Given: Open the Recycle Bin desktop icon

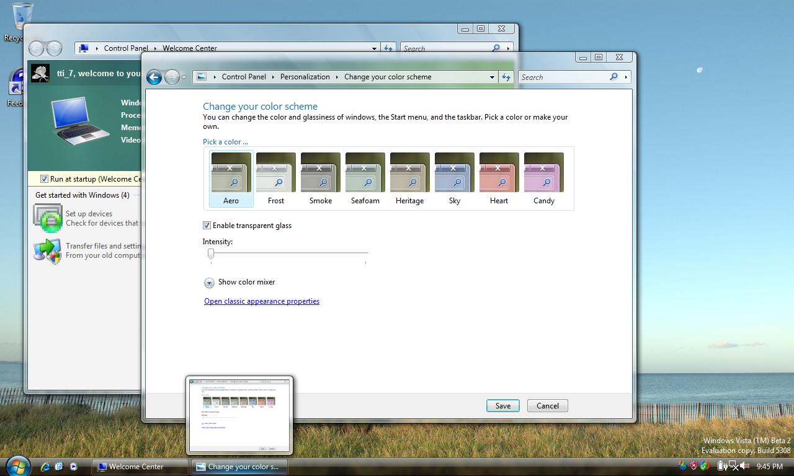Looking at the screenshot, I should coord(22,21).
